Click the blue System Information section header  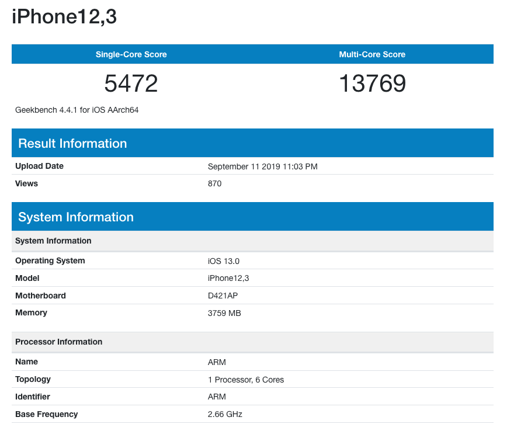click(252, 216)
